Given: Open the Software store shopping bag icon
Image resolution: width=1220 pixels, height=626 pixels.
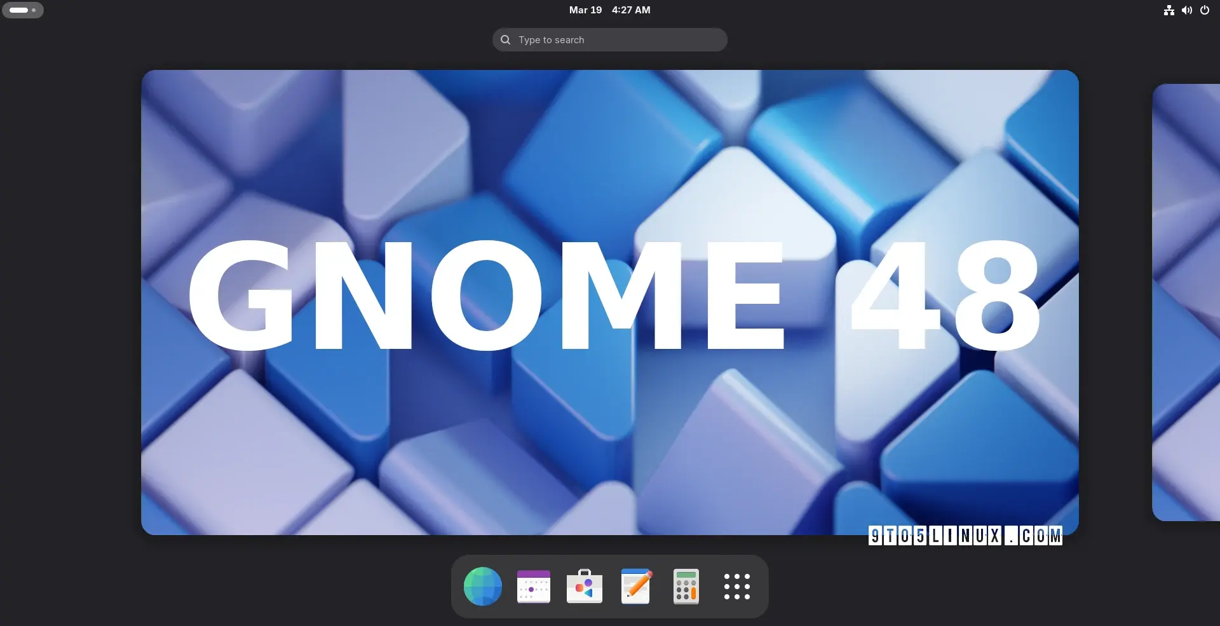Looking at the screenshot, I should (x=584, y=586).
